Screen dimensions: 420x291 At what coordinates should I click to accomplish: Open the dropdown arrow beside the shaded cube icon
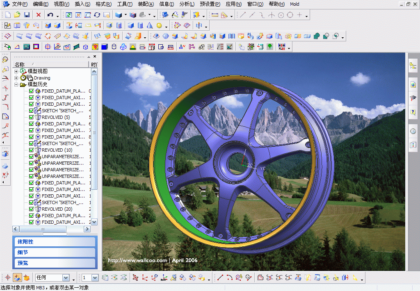point(126,15)
